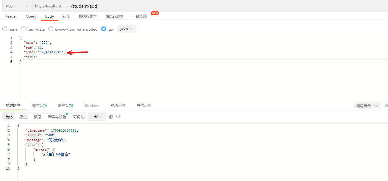The height and width of the screenshot is (181, 388).
Task: Open the Query tab
Action: click(x=31, y=16)
